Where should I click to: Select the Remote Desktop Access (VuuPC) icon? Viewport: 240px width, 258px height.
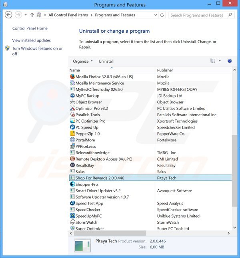click(72, 159)
